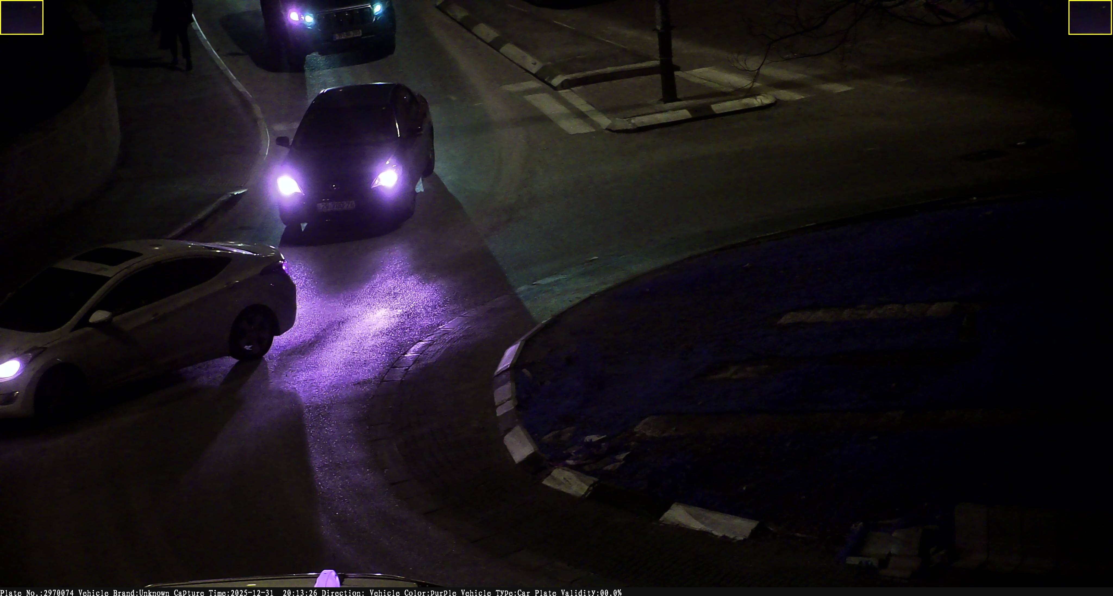Click the Direction label in the overlay bar
The height and width of the screenshot is (596, 1113).
point(343,592)
